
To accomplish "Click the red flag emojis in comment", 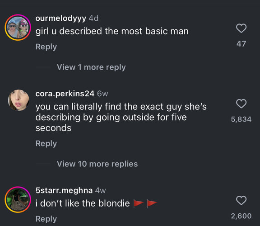I will (x=145, y=203).
